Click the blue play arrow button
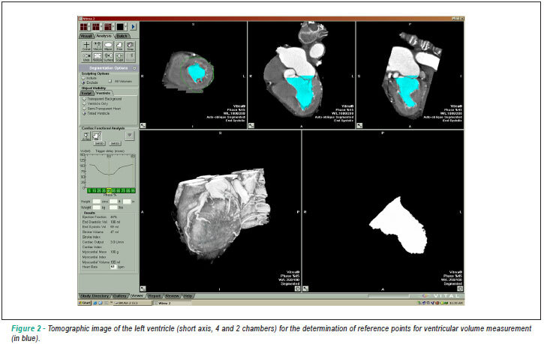 point(134,27)
